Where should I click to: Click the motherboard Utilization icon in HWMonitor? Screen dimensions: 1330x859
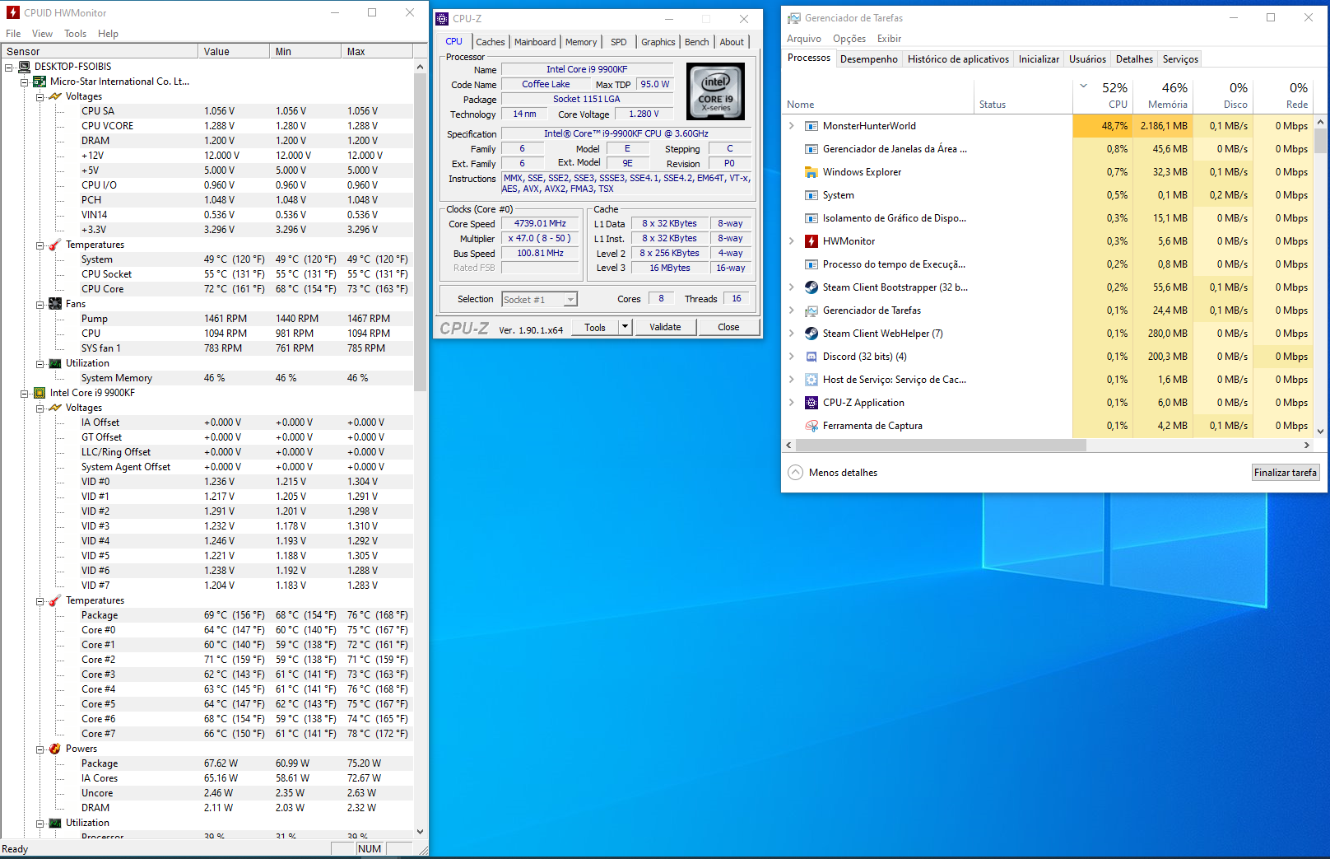coord(55,363)
